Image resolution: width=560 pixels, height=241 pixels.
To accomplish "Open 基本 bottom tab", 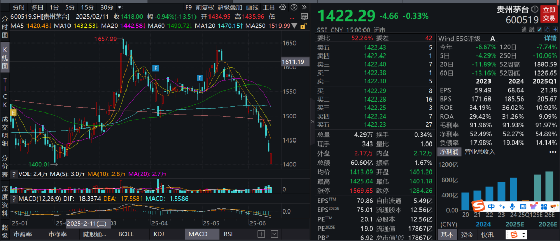I will pyautogui.click(x=447, y=235).
